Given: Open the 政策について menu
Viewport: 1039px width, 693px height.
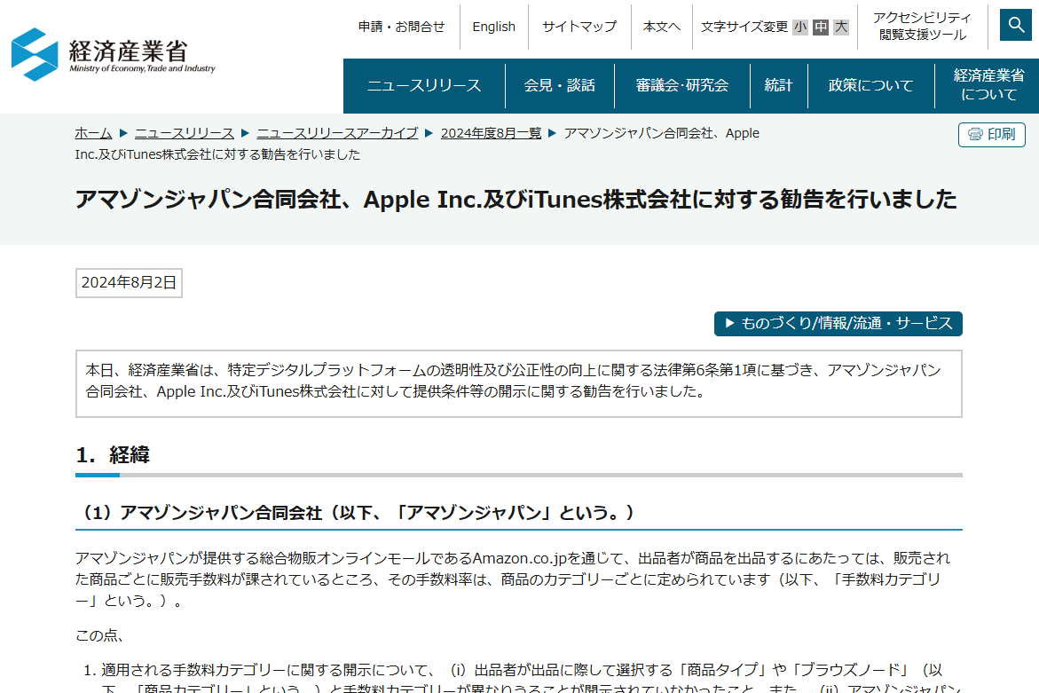Looking at the screenshot, I should (870, 85).
